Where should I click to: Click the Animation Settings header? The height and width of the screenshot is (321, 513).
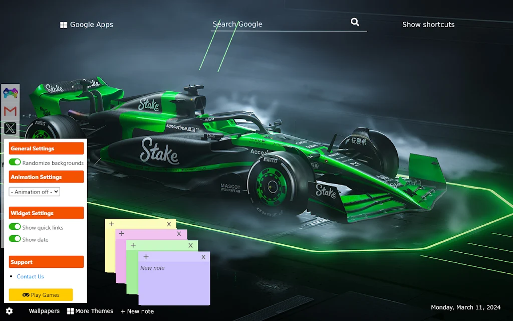(x=46, y=177)
